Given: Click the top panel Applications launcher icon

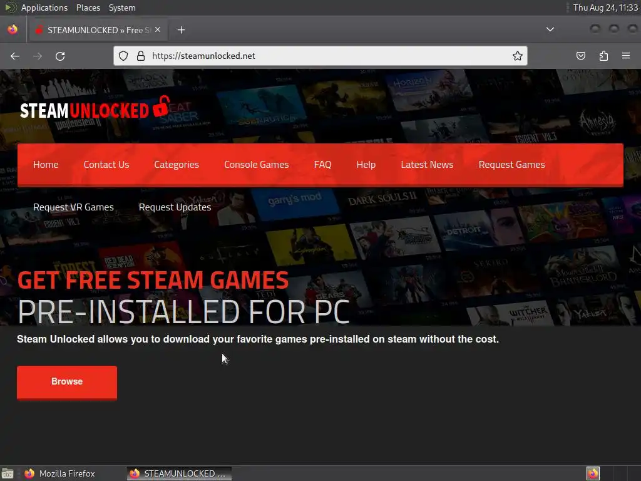Looking at the screenshot, I should point(10,8).
